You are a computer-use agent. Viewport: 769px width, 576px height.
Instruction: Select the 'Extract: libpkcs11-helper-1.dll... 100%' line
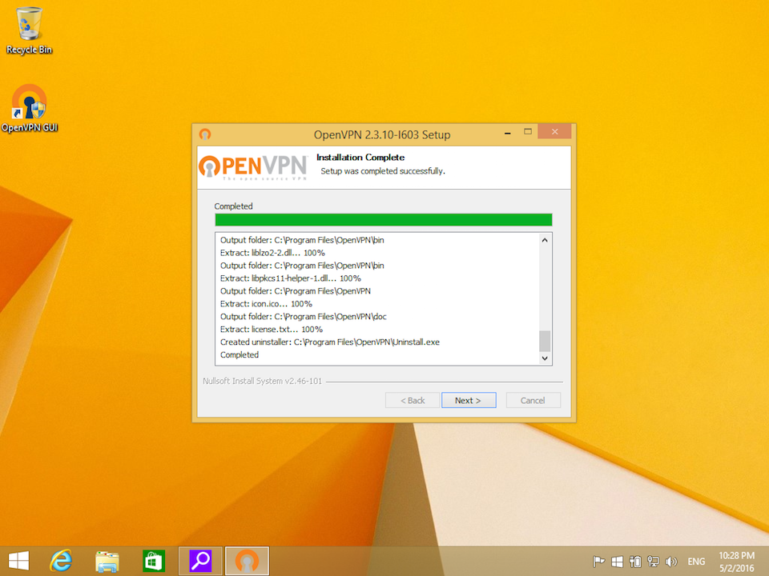pyautogui.click(x=290, y=278)
